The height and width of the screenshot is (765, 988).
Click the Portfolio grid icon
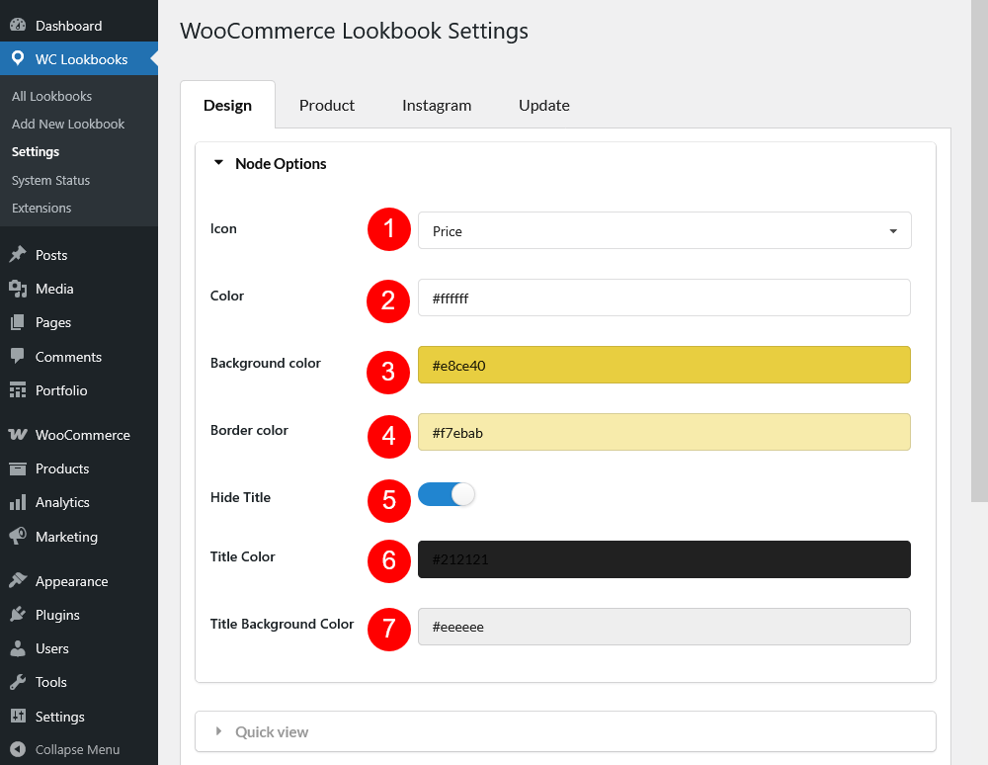point(18,390)
